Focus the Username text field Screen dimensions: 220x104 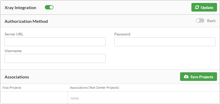click(55, 58)
